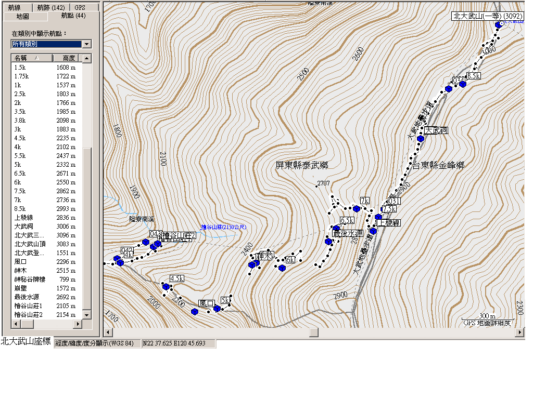Select the 神秘谷牌樓 row in the waypoint list
This screenshot has height=399, width=533.
46,279
